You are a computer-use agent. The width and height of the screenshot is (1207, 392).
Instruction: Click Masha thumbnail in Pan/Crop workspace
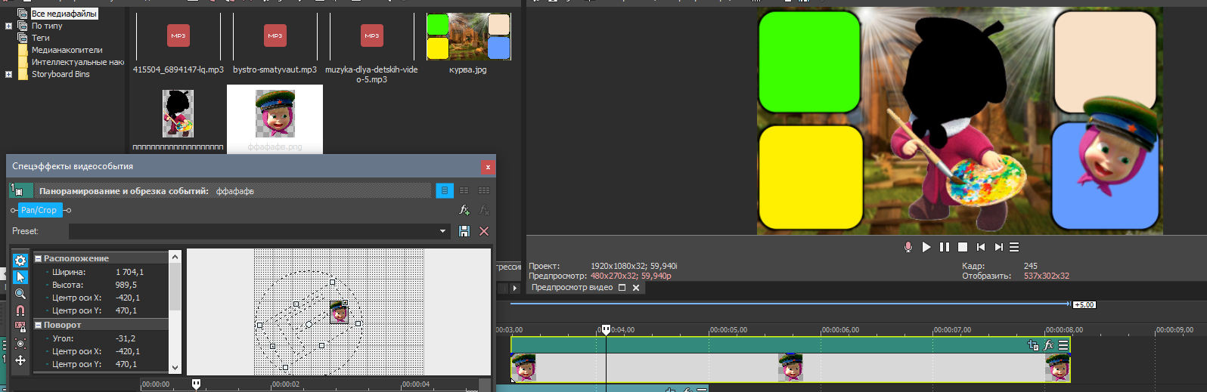[339, 311]
